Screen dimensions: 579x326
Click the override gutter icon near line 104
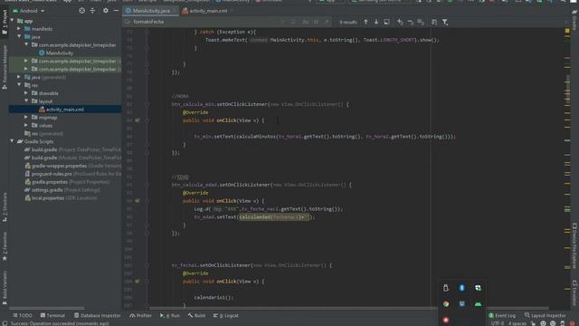[x=138, y=282]
